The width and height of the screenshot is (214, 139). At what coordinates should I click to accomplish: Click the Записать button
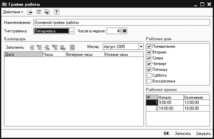pos(183,134)
